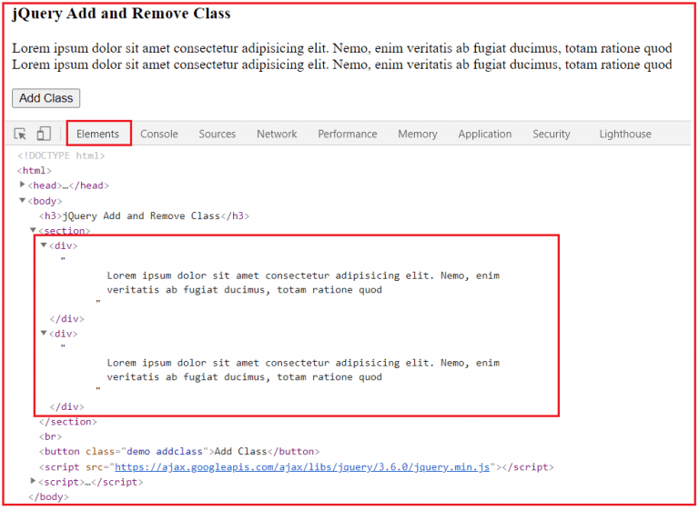Viewport: 699px width, 510px height.
Task: Open the Application tab
Action: click(485, 134)
